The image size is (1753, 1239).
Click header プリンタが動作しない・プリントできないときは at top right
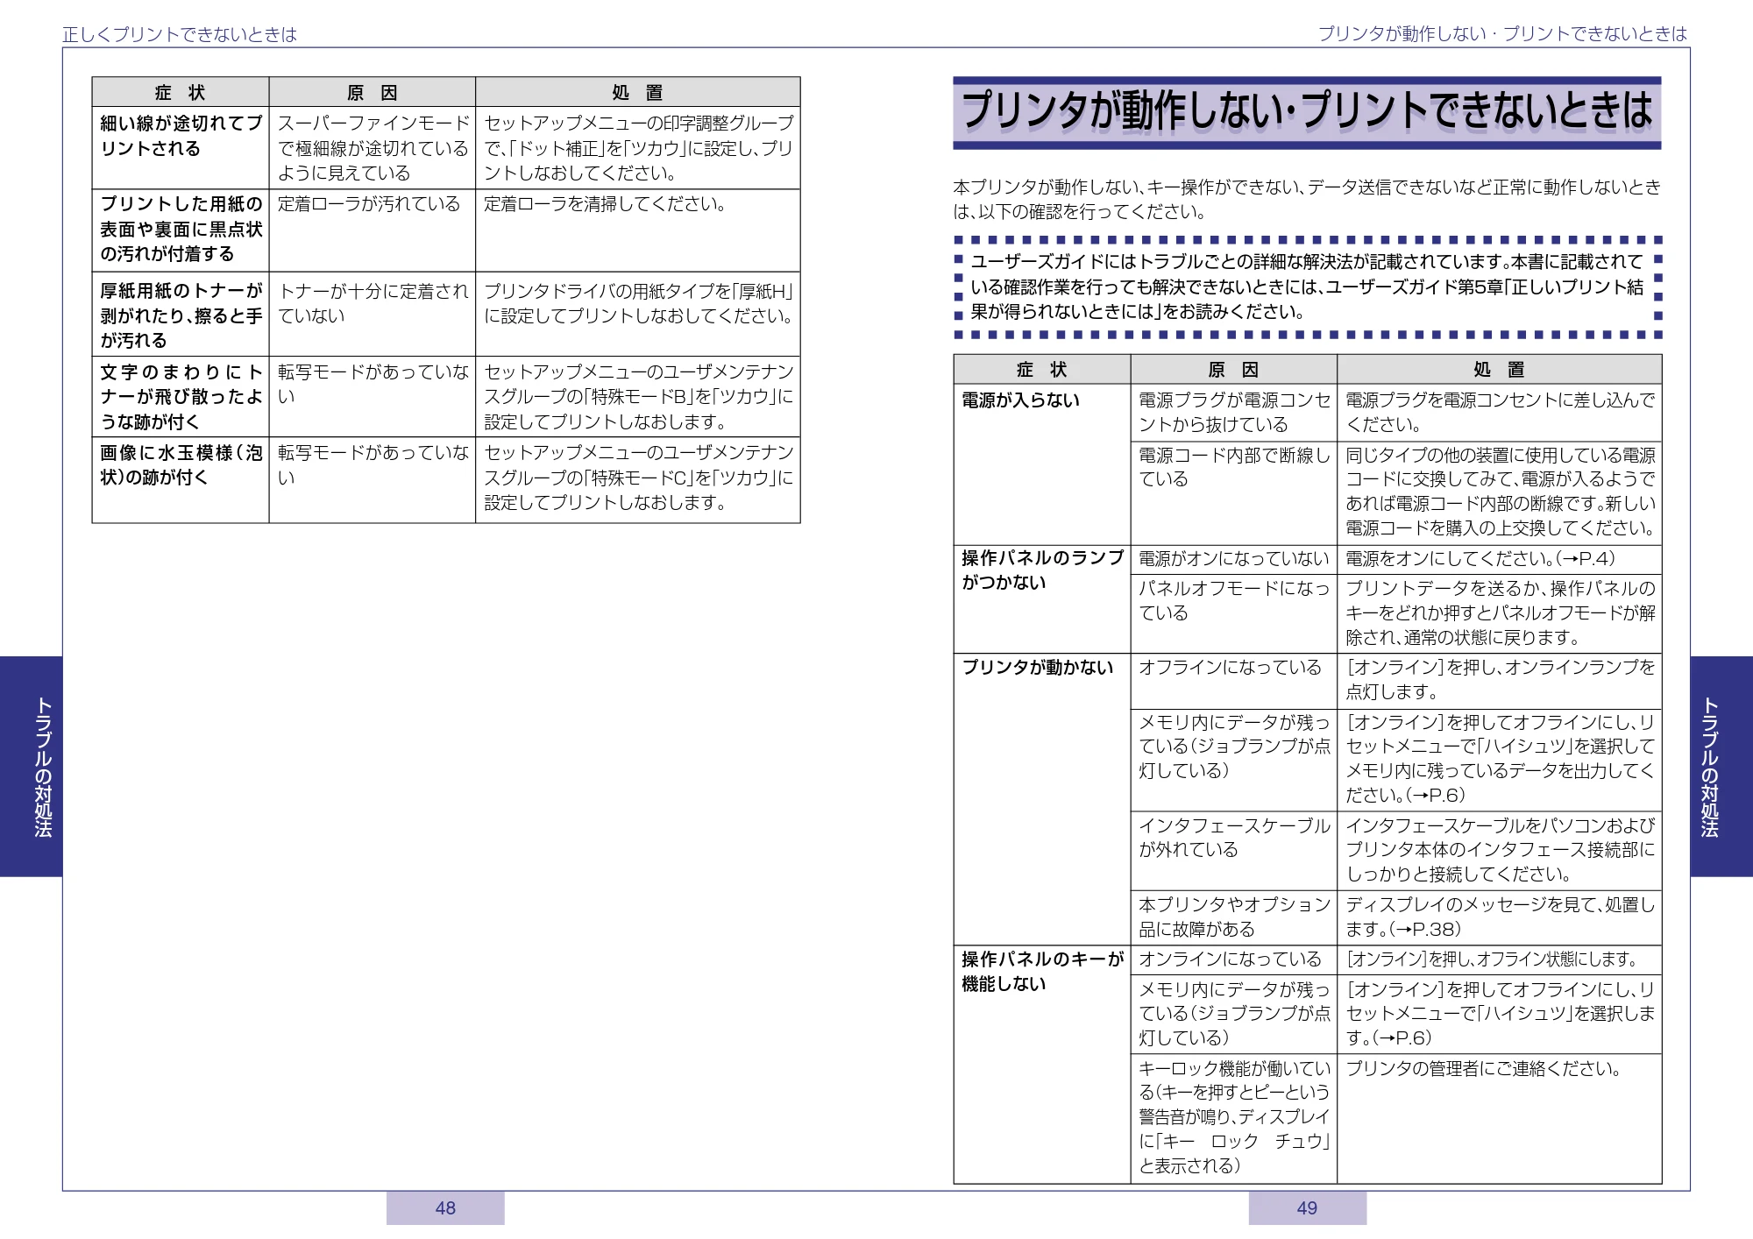(1502, 34)
